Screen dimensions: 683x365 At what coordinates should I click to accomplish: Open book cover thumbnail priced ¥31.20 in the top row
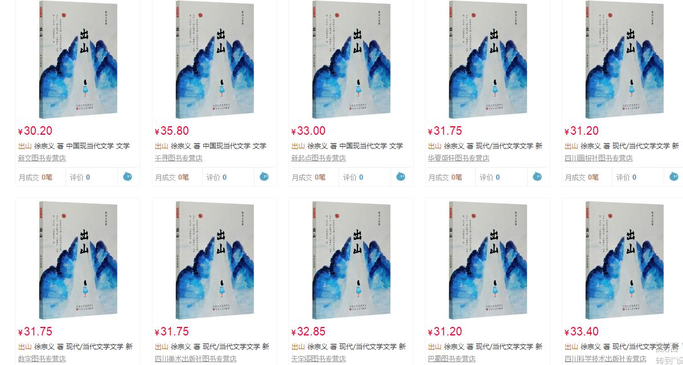624,60
